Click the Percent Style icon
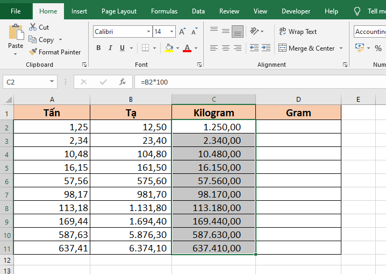386x274 pixels. click(x=378, y=48)
